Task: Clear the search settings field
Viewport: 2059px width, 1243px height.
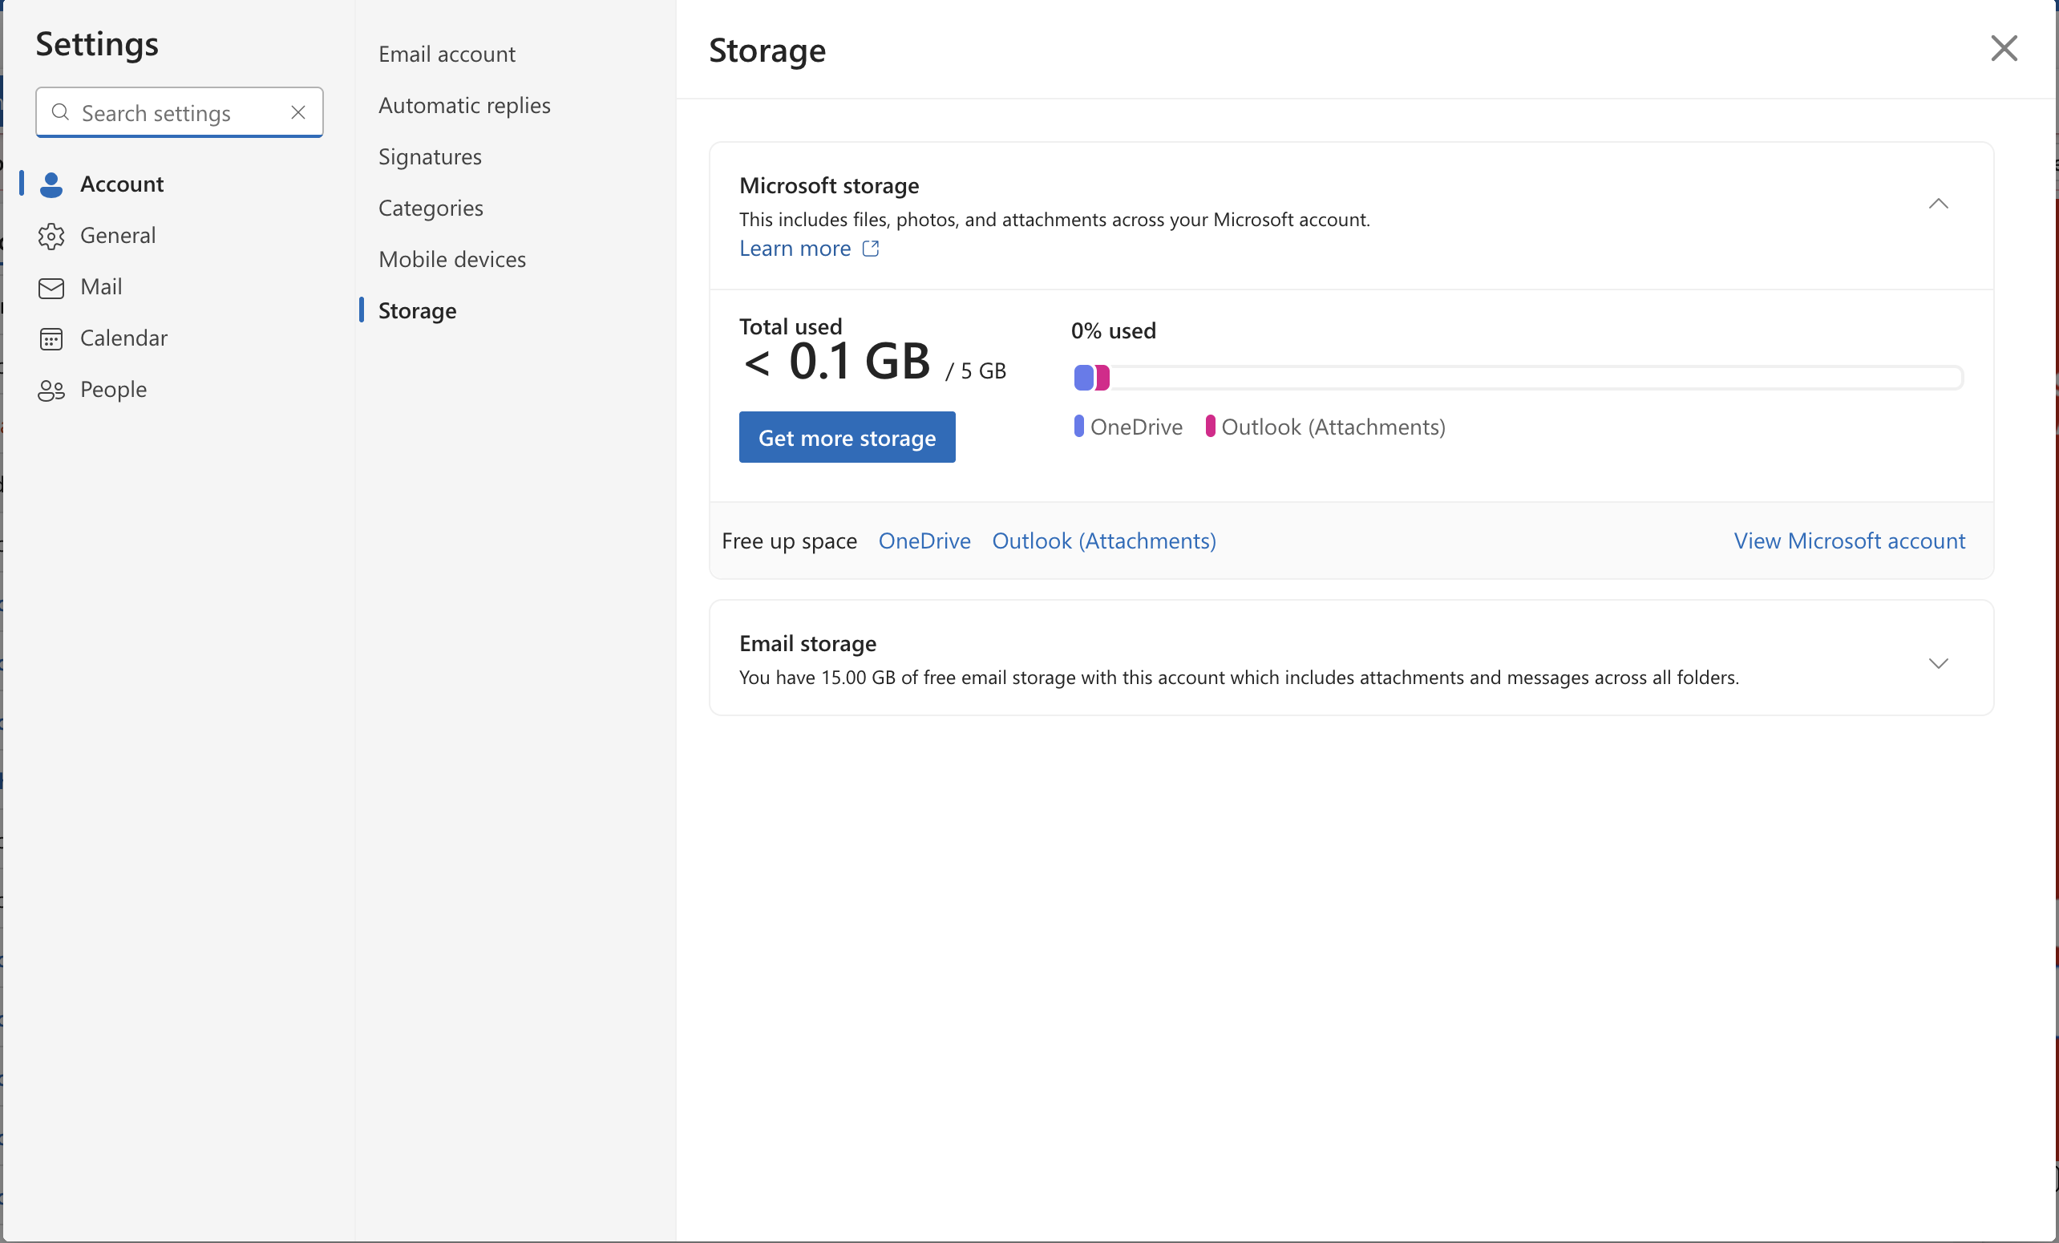Action: (298, 112)
